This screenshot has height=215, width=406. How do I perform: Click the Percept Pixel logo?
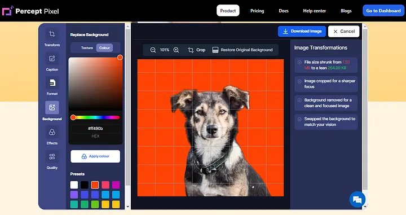click(x=30, y=11)
